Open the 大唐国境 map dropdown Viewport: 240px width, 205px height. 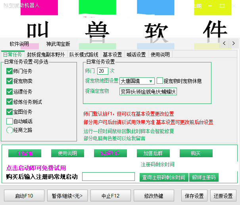[137, 81]
